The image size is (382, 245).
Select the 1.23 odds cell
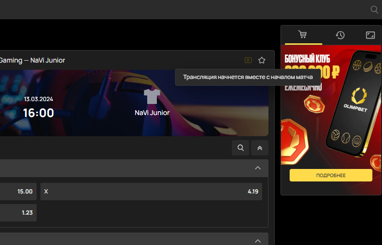point(18,213)
